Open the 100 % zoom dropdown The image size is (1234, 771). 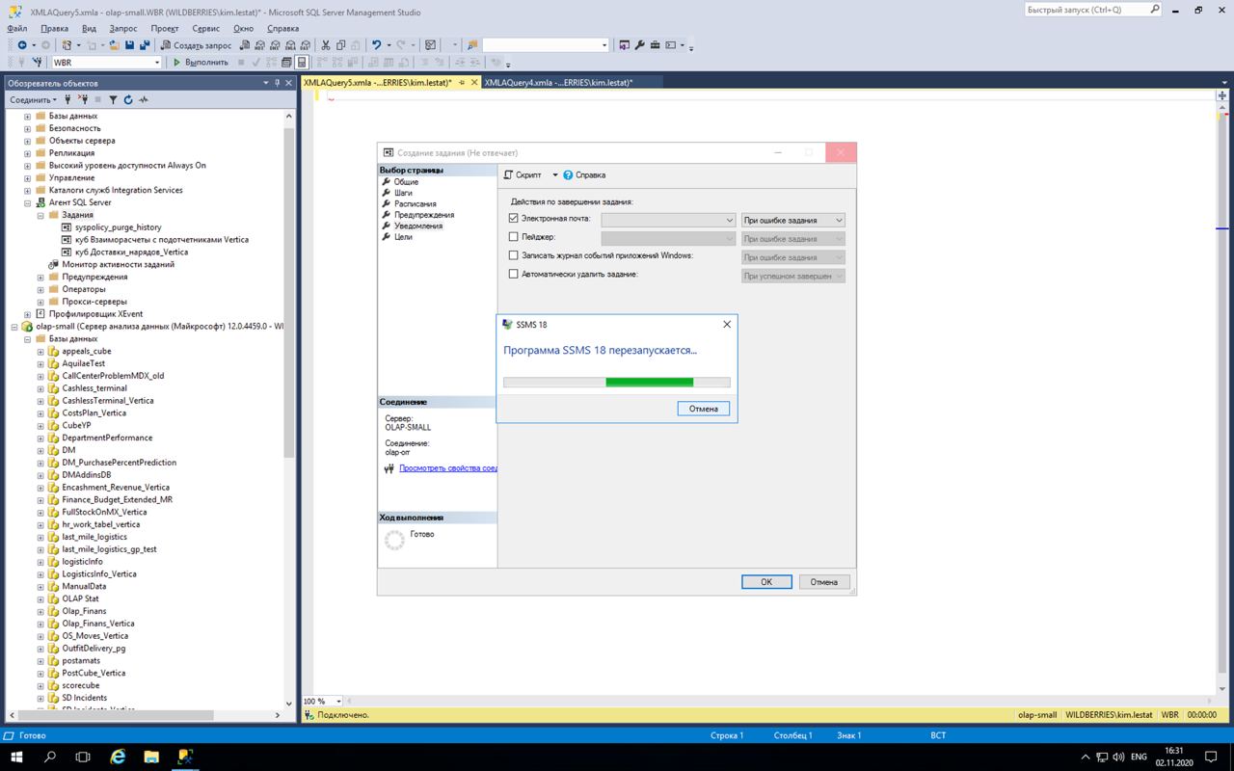coord(336,702)
